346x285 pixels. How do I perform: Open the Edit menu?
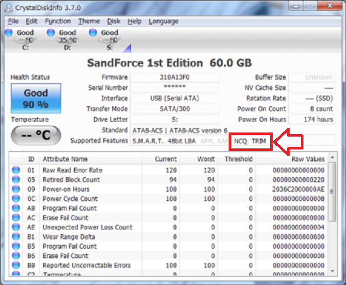pos(31,21)
